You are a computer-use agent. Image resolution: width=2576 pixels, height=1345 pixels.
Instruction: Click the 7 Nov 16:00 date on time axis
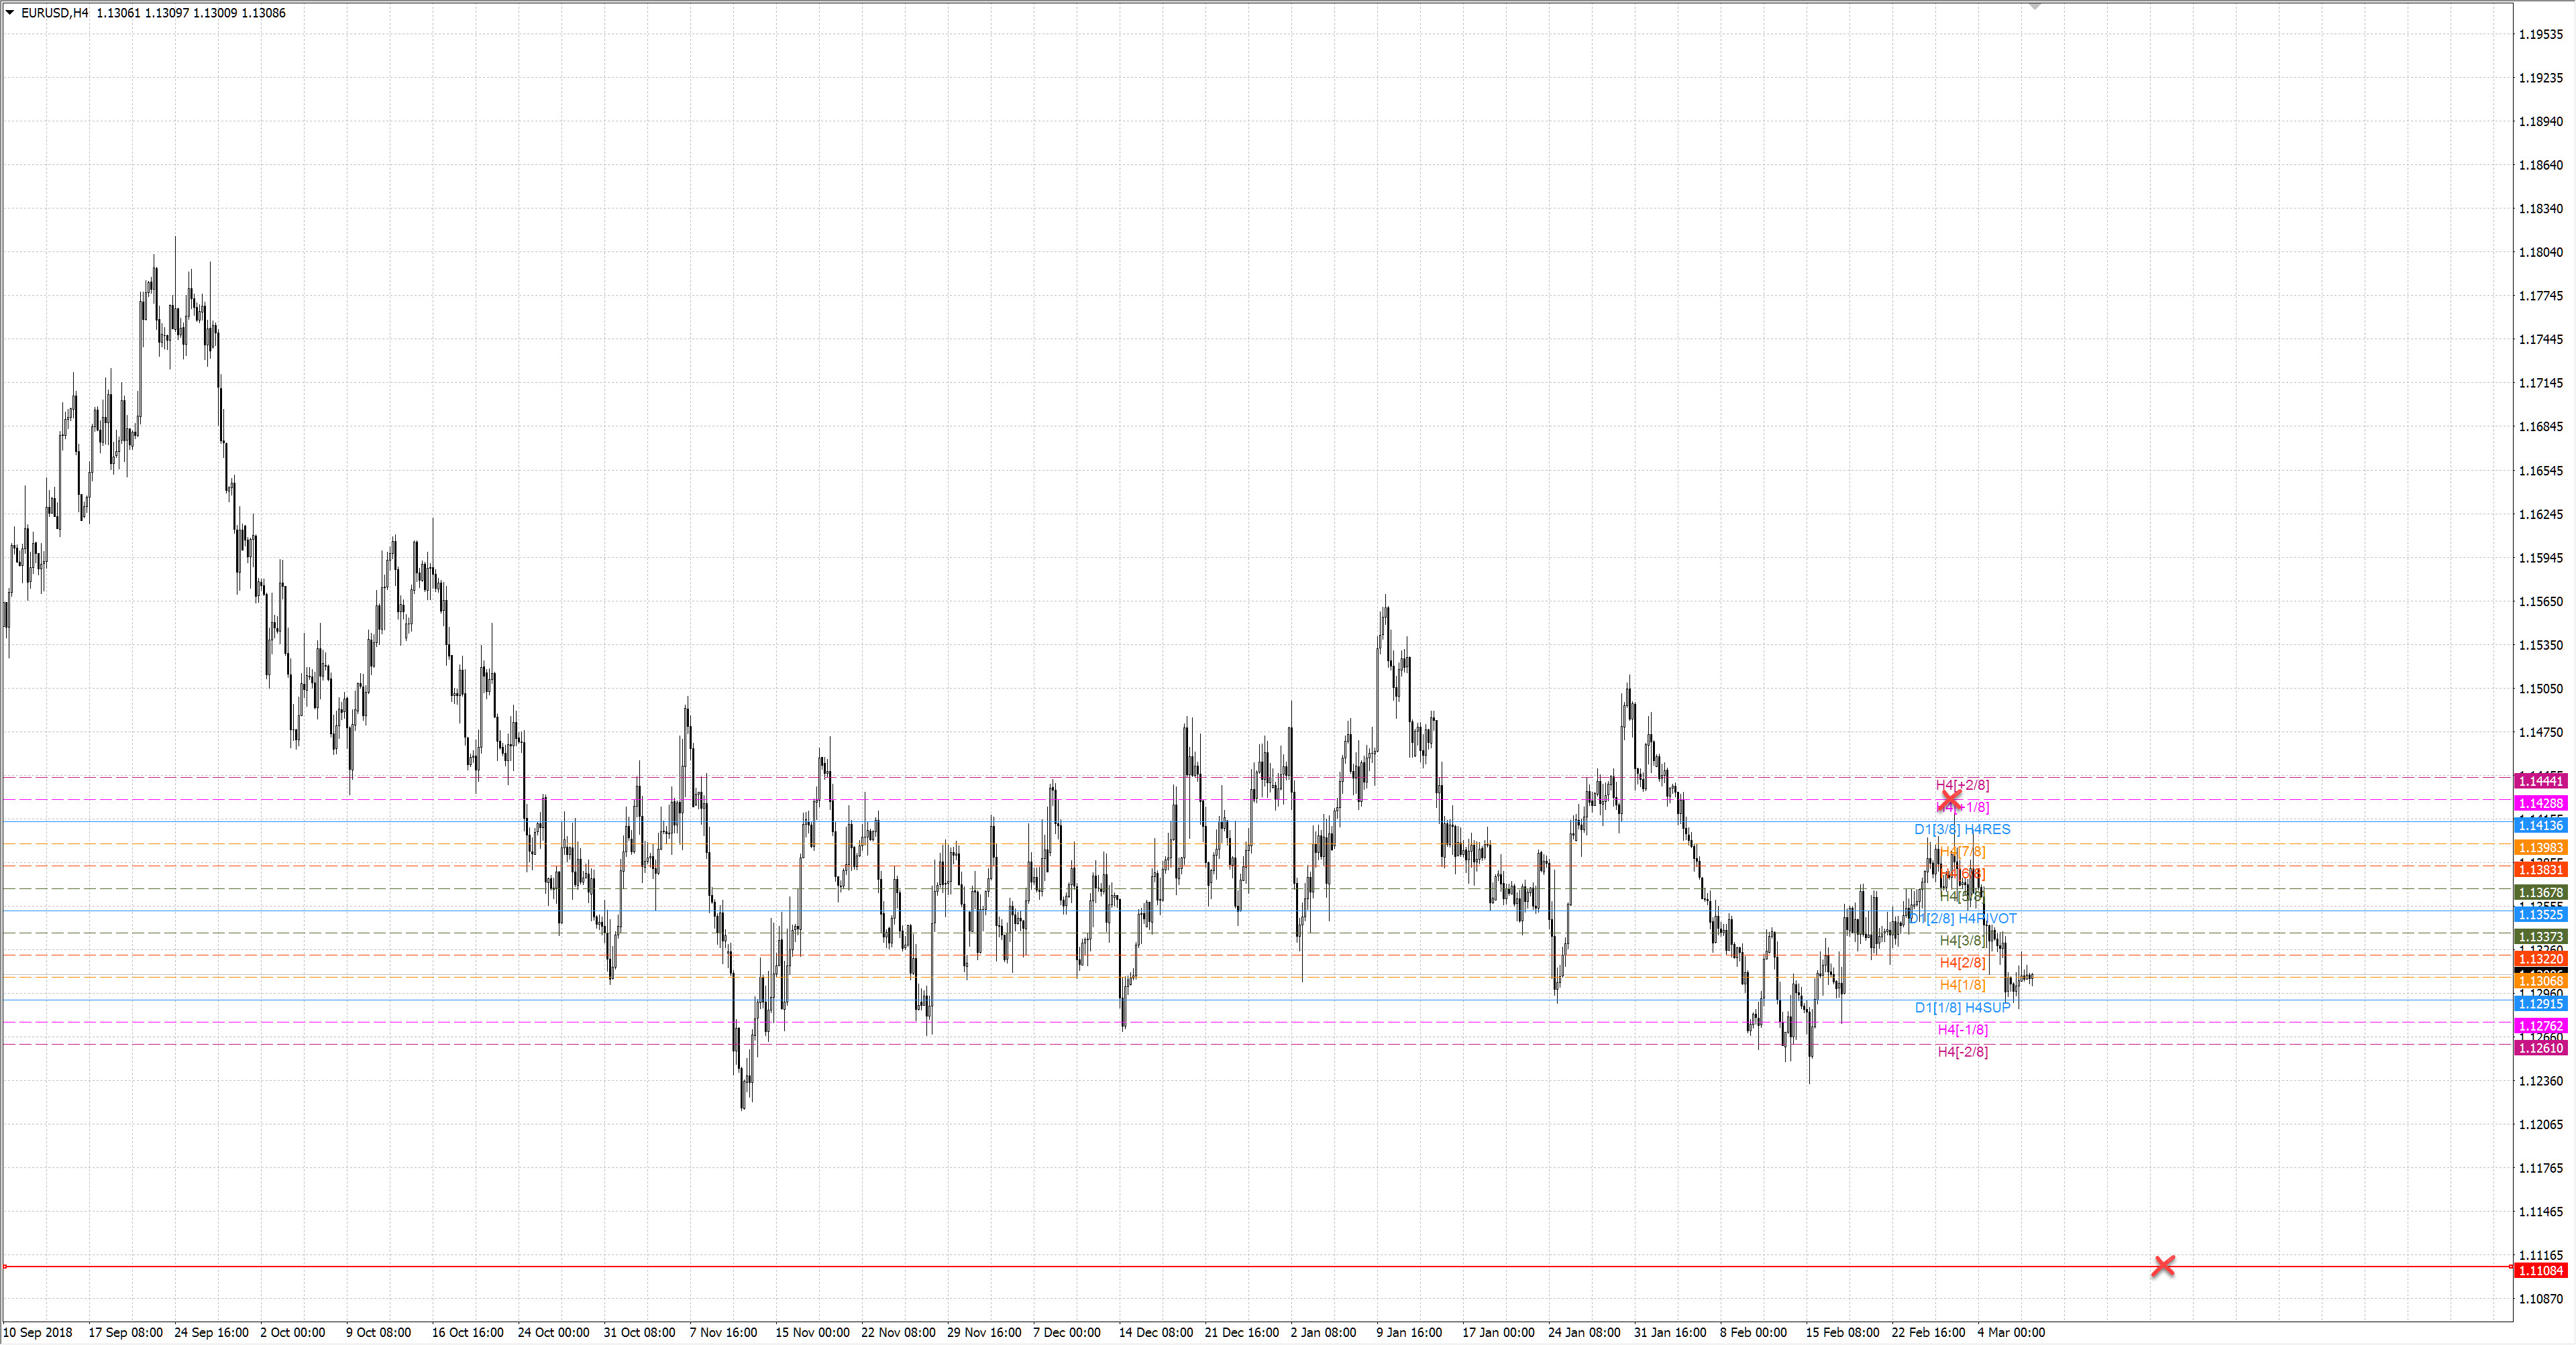[x=723, y=1332]
